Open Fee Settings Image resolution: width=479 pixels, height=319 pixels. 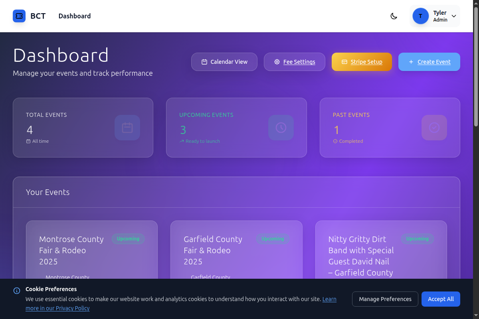pos(295,62)
